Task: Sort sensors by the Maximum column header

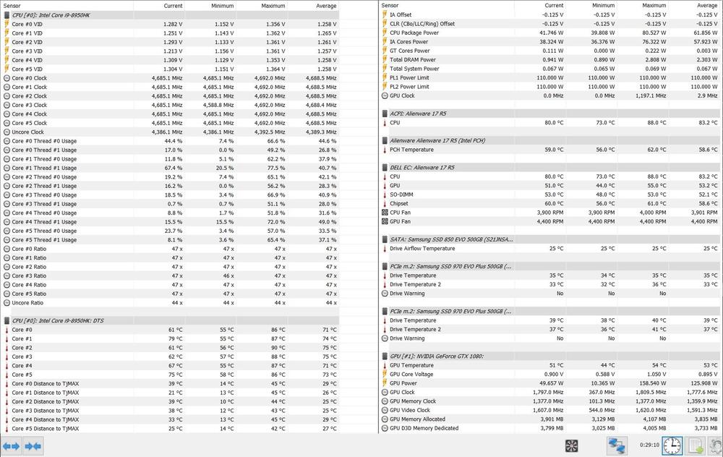Action: [273, 5]
